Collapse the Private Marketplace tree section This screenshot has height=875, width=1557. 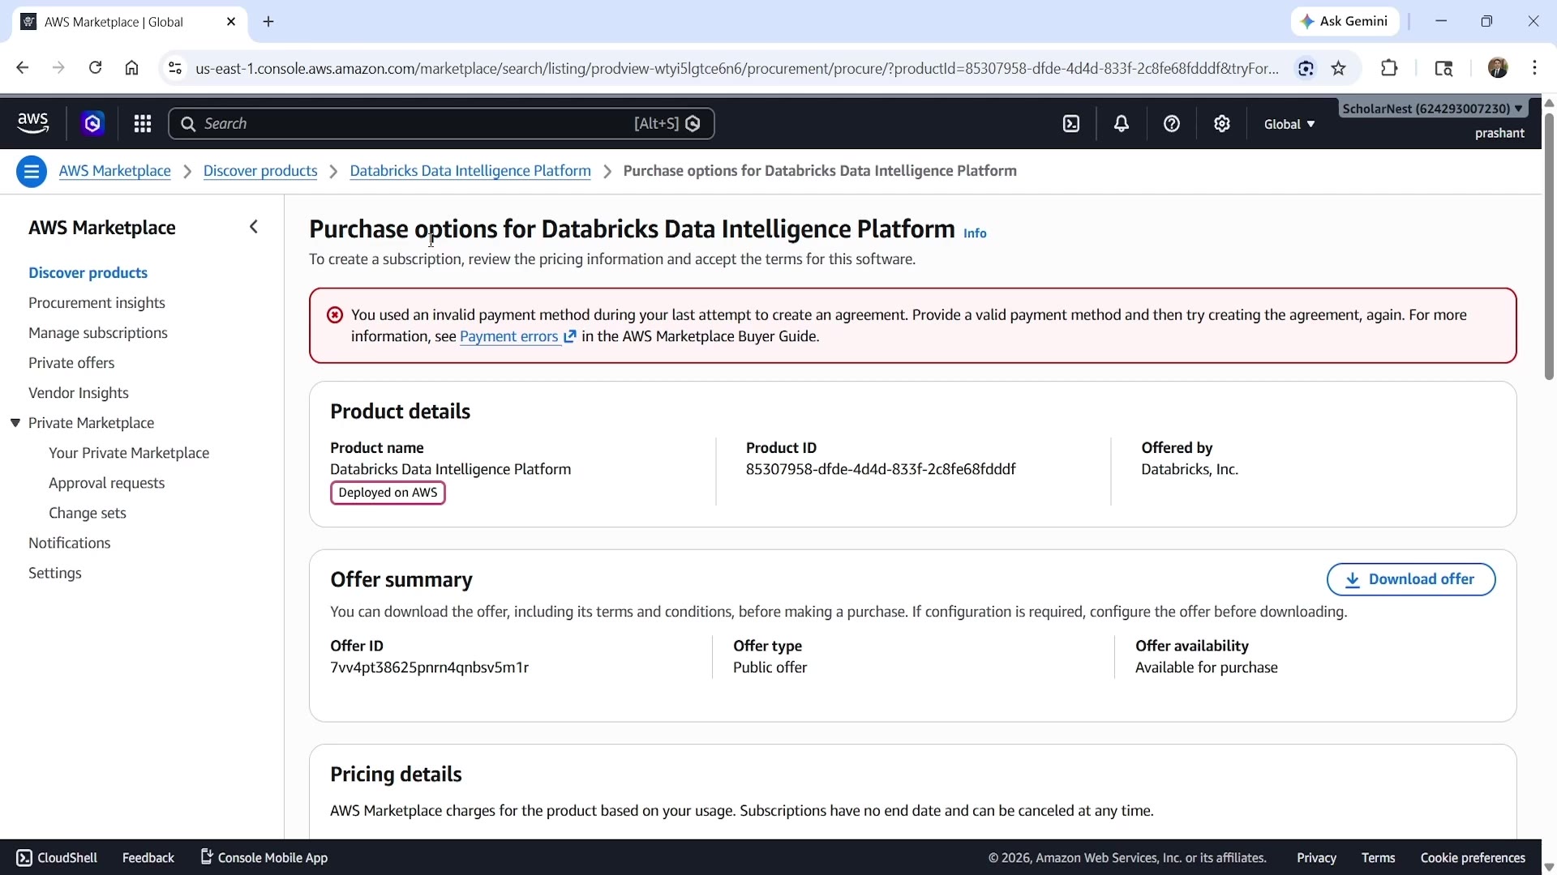click(15, 423)
